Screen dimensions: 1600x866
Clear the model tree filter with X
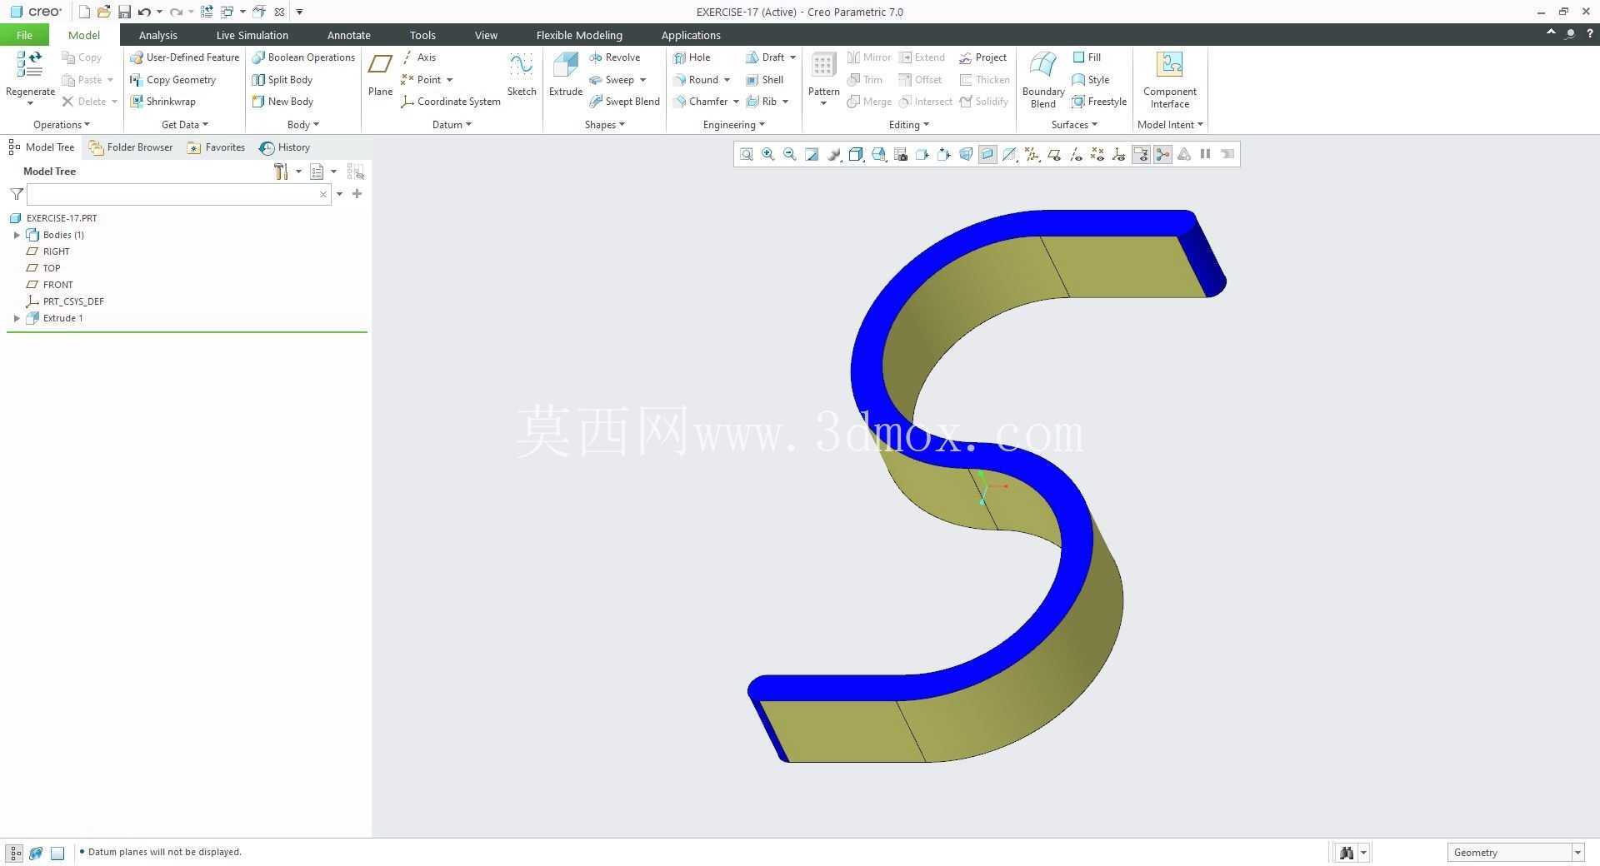pyautogui.click(x=323, y=194)
